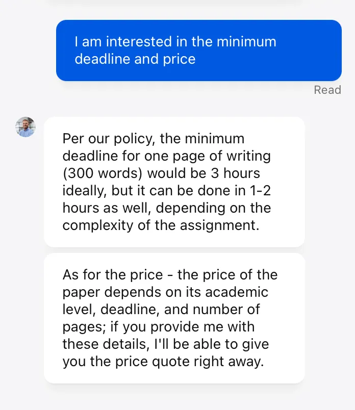Open the support agent's avatar photo

coord(26,127)
